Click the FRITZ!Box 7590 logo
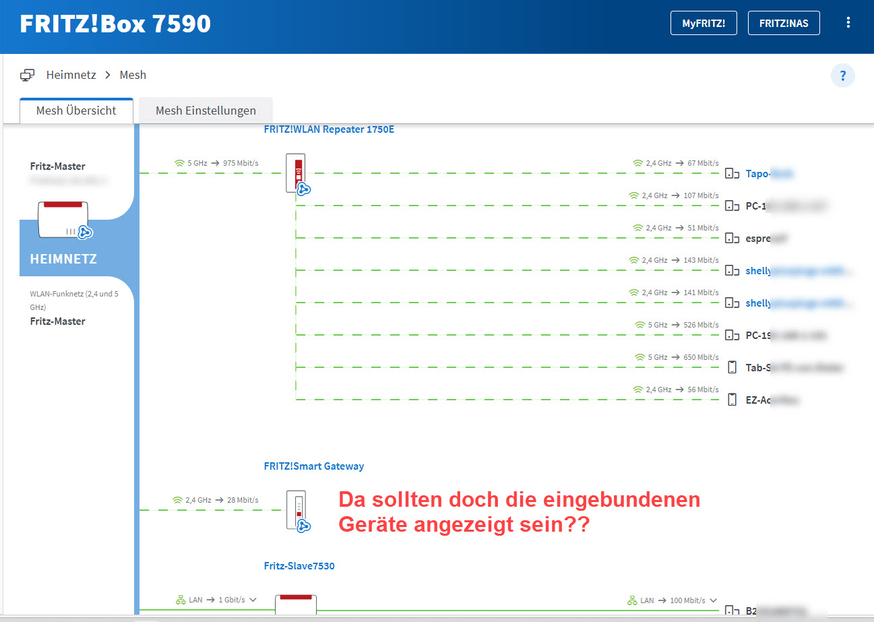 coord(115,24)
